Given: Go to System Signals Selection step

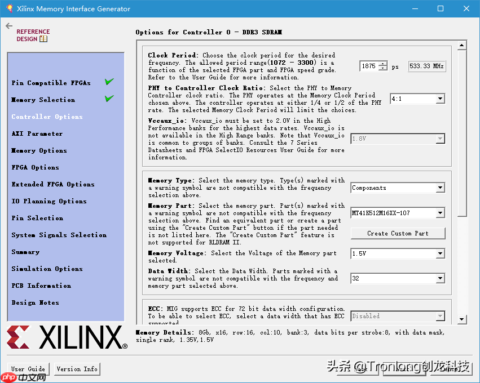Looking at the screenshot, I should point(59,235).
